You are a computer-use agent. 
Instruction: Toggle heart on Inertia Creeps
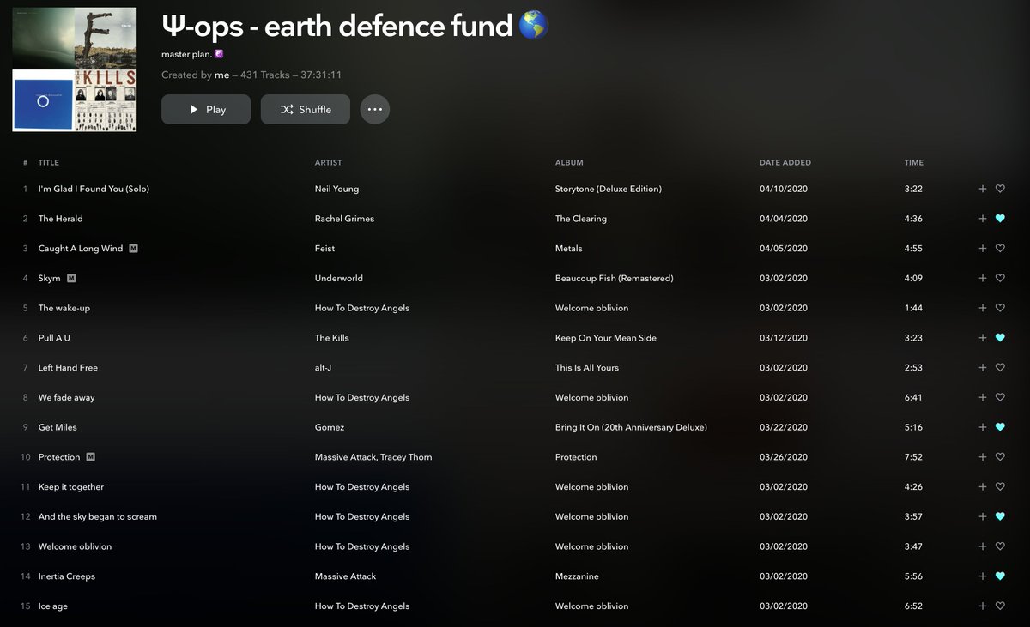coord(1000,576)
